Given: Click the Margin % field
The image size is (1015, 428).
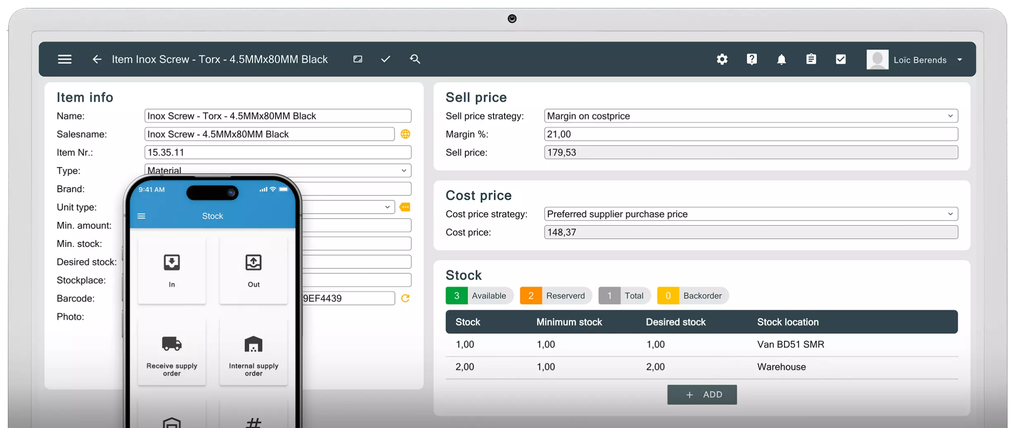Looking at the screenshot, I should 751,134.
